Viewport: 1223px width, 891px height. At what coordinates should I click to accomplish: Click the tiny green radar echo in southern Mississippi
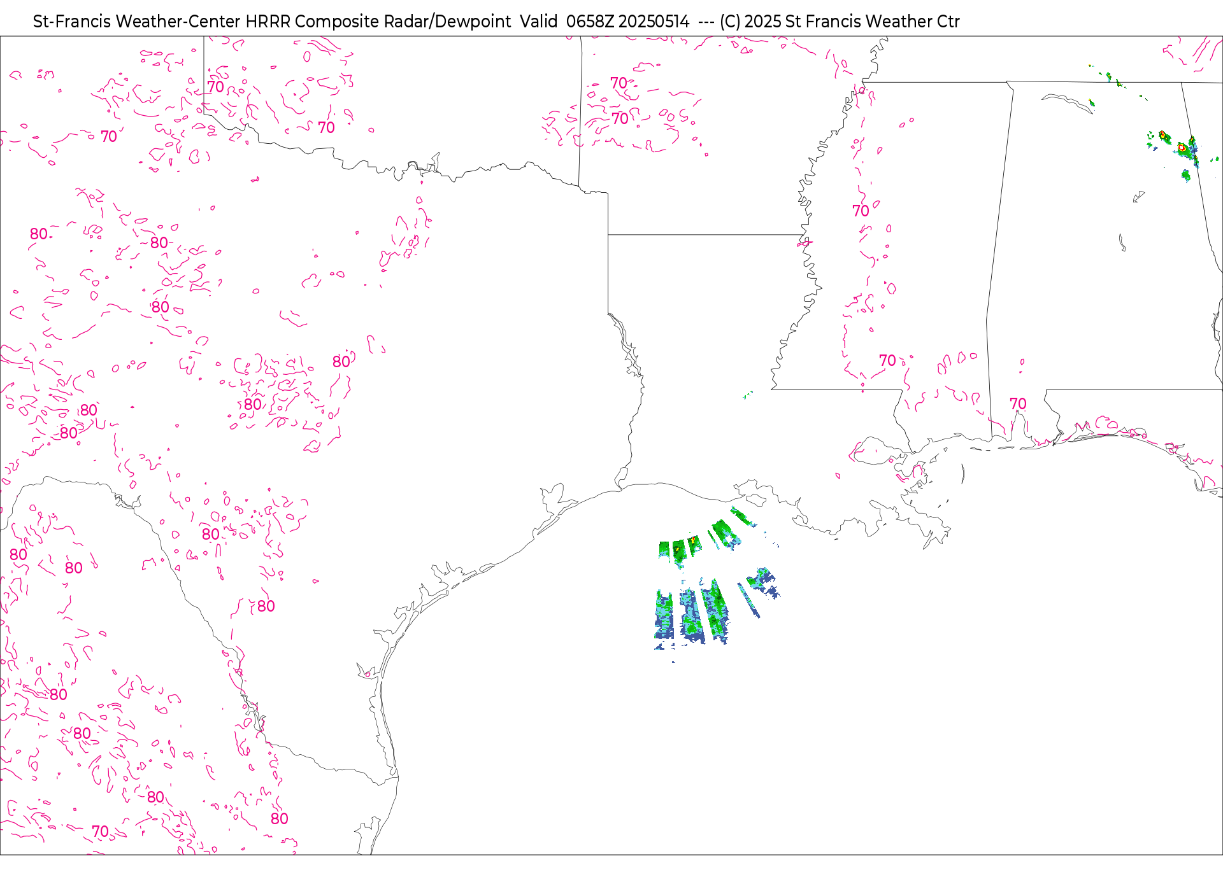[748, 395]
